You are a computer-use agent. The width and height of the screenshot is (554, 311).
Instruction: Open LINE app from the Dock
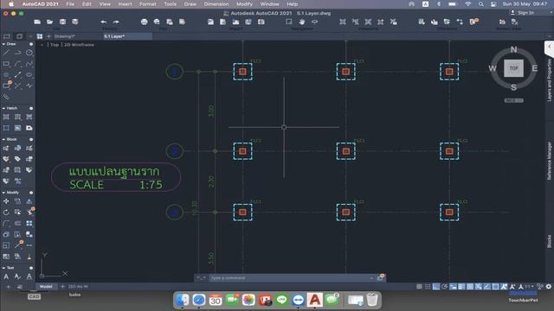tap(281, 300)
